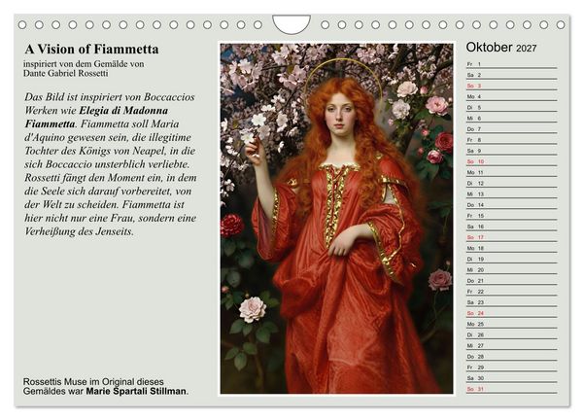Select the subtitle 'inspiriert von dem Gemälde von'
Image resolution: width=583 pixels, height=420 pixels.
point(84,63)
